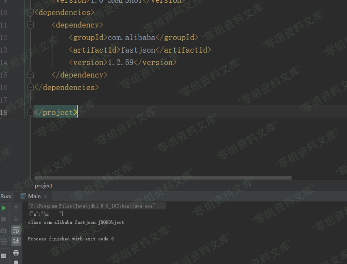This screenshot has height=264, width=347.
Task: Click fold marker at closing dependency tag
Action: pyautogui.click(x=30, y=75)
